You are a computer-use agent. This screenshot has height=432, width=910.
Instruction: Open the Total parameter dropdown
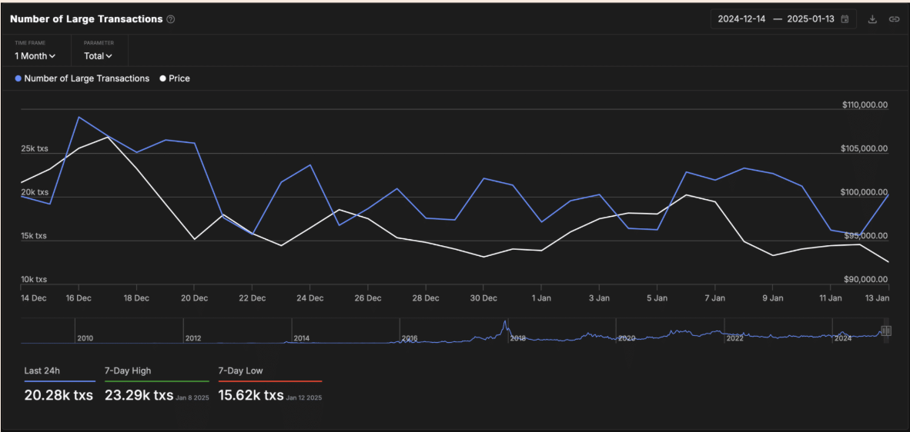pos(98,56)
